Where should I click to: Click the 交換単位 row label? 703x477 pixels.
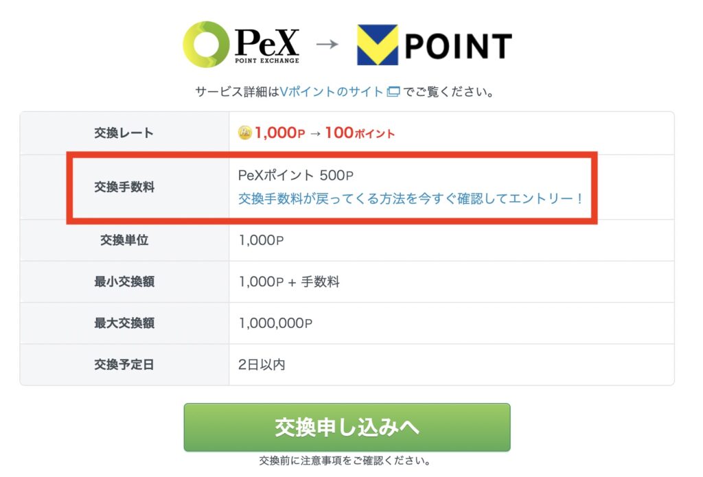124,240
